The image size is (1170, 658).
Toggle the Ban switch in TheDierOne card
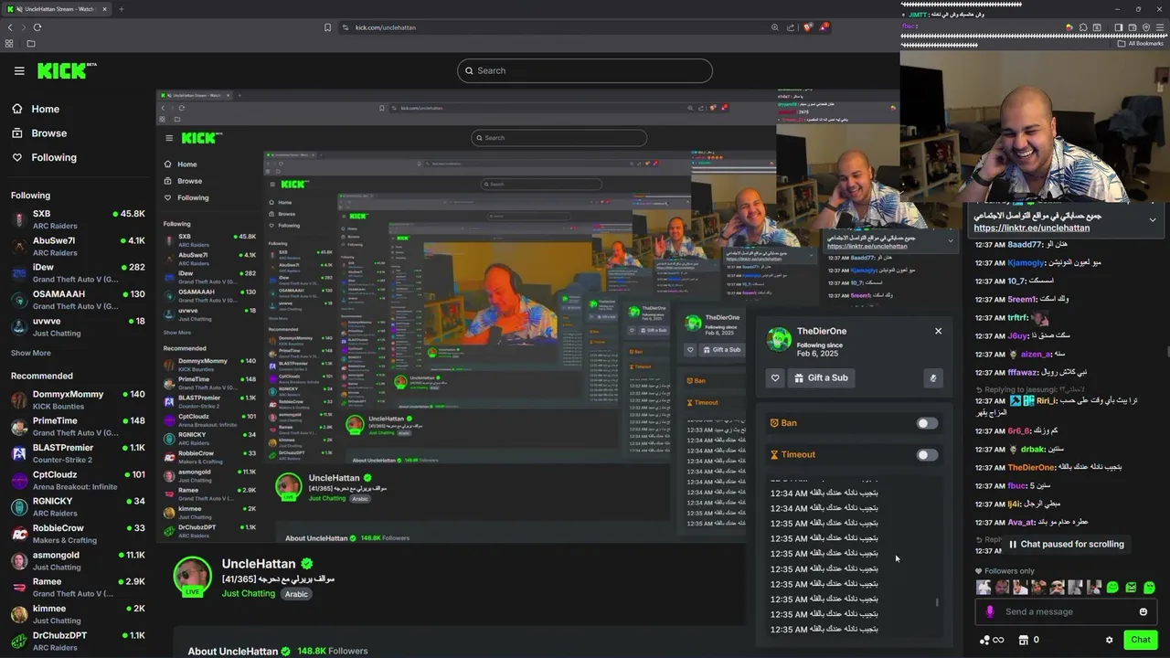point(927,423)
